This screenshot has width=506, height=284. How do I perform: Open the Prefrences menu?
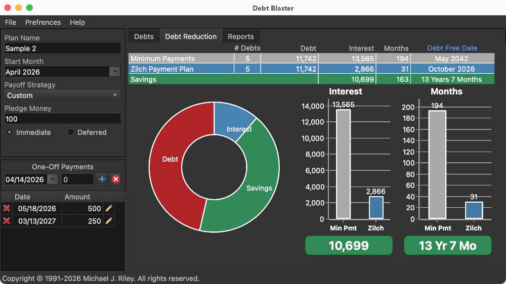[43, 22]
